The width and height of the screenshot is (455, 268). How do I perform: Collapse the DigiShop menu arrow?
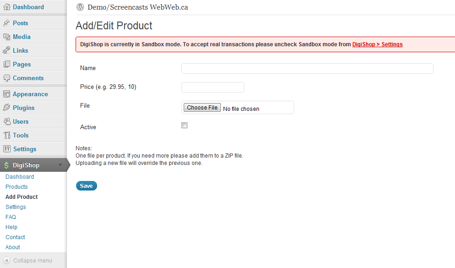(x=60, y=165)
